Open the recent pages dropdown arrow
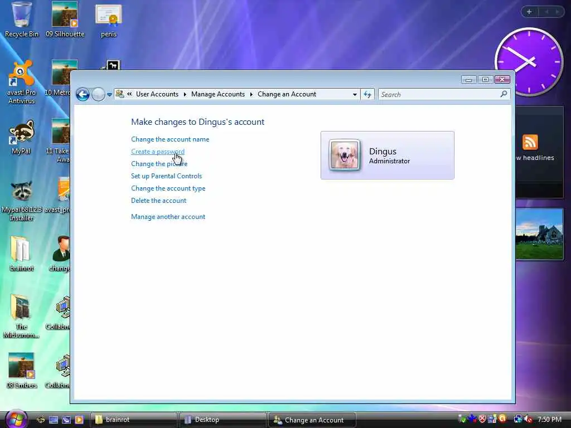This screenshot has height=428, width=571. (109, 95)
